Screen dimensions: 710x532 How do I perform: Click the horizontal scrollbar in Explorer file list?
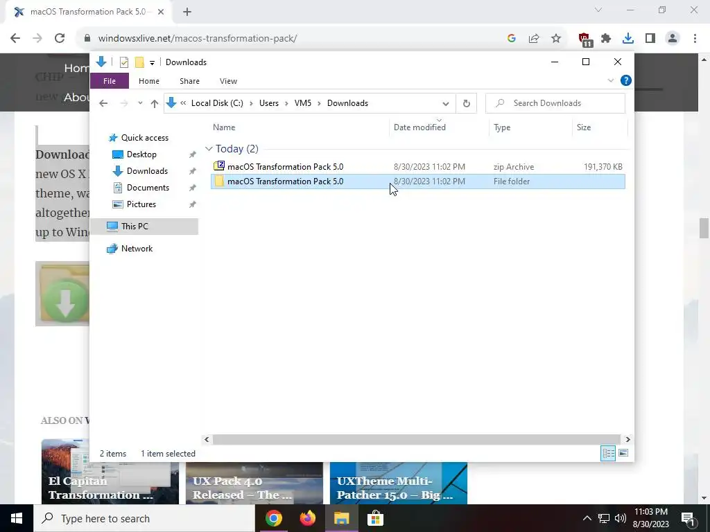[x=416, y=439]
